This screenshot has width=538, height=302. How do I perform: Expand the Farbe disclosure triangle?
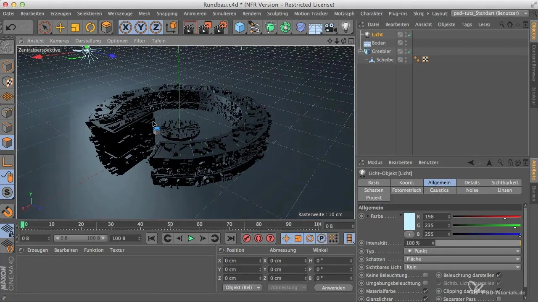click(x=369, y=216)
